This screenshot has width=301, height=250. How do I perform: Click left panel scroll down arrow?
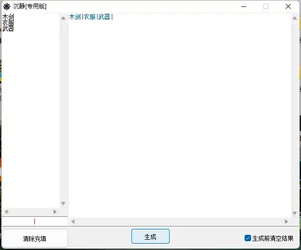click(x=63, y=203)
